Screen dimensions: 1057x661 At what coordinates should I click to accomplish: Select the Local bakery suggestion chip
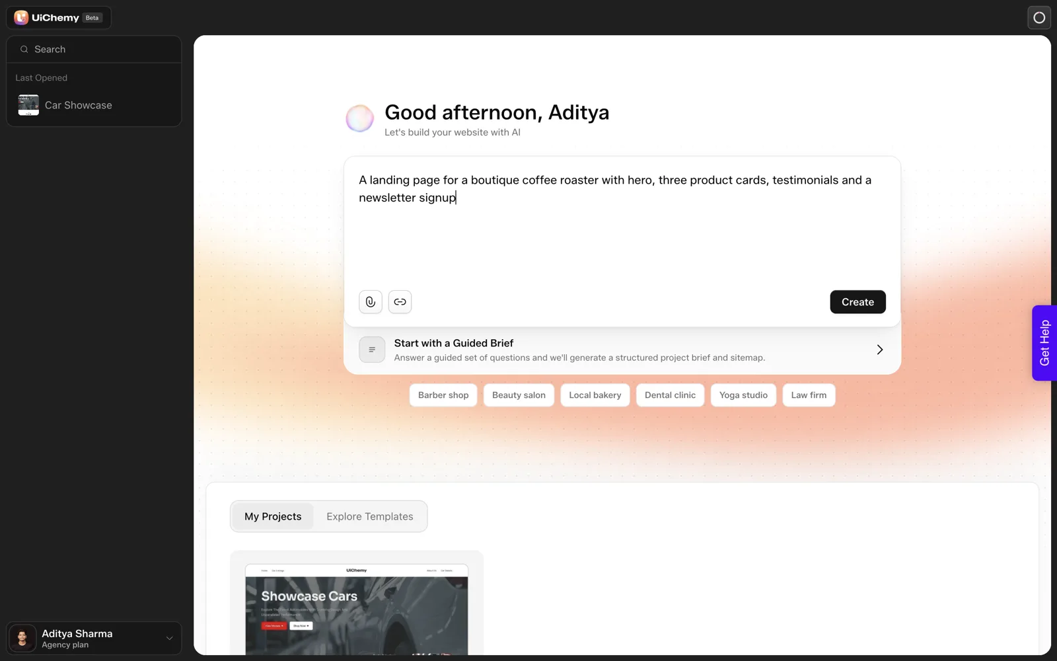point(595,395)
